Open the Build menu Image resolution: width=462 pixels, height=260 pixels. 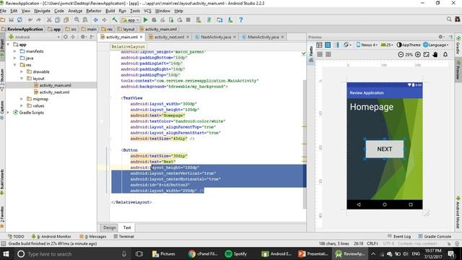tap(110, 11)
